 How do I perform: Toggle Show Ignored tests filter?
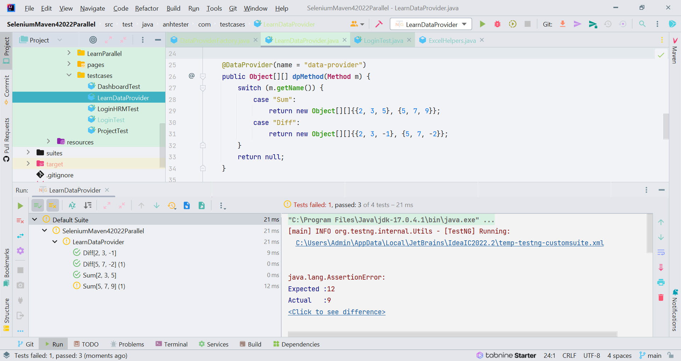[52, 205]
